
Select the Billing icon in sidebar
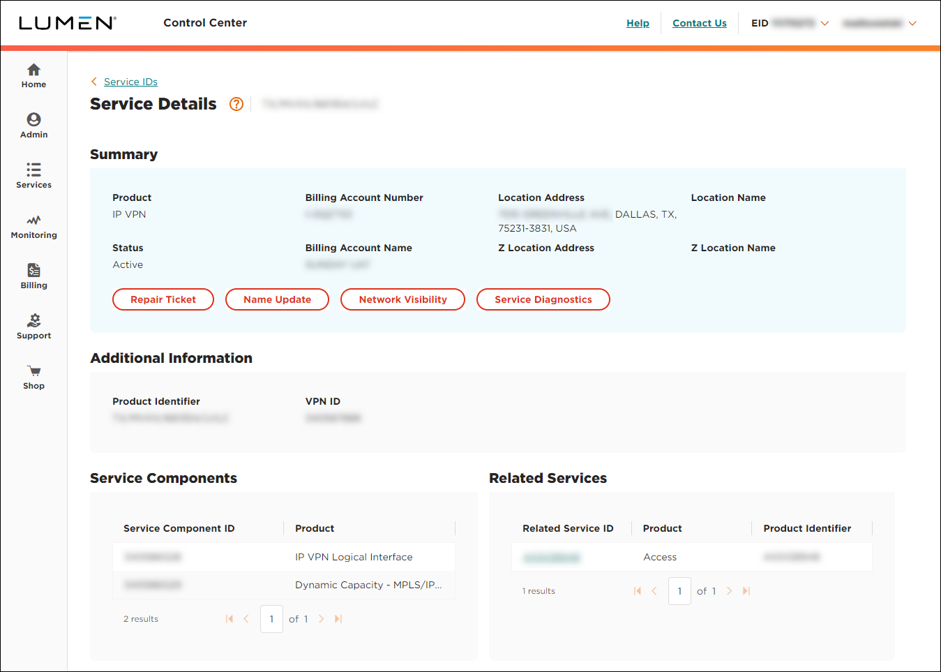pos(33,275)
